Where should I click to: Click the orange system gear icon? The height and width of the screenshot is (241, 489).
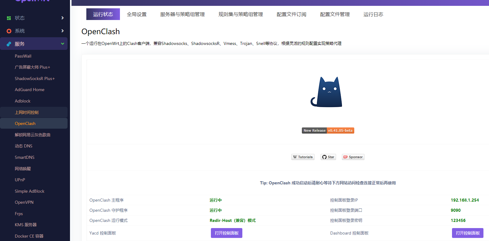pos(9,31)
